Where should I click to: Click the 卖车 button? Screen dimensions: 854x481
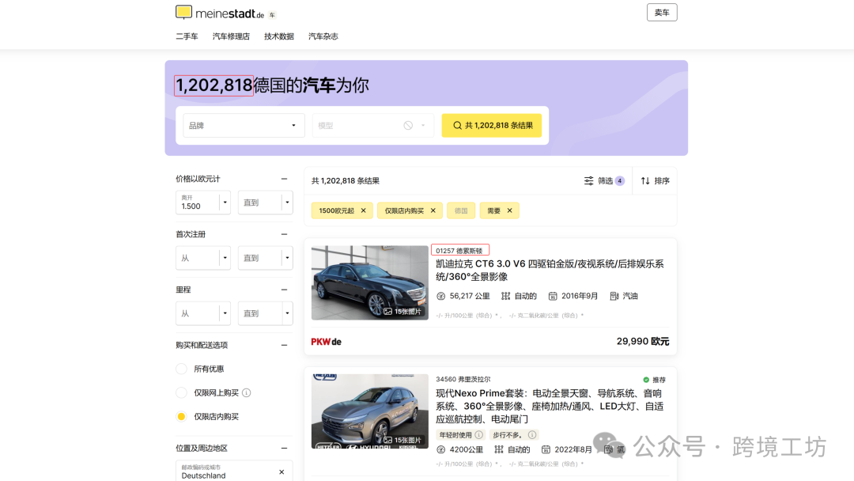point(662,12)
